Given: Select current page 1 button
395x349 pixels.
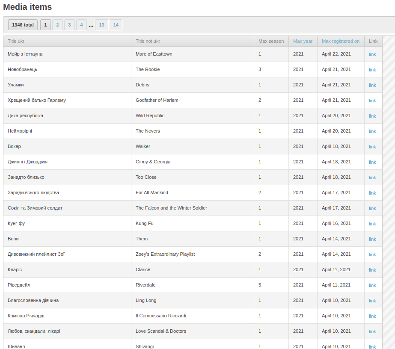Looking at the screenshot, I should 46,25.
